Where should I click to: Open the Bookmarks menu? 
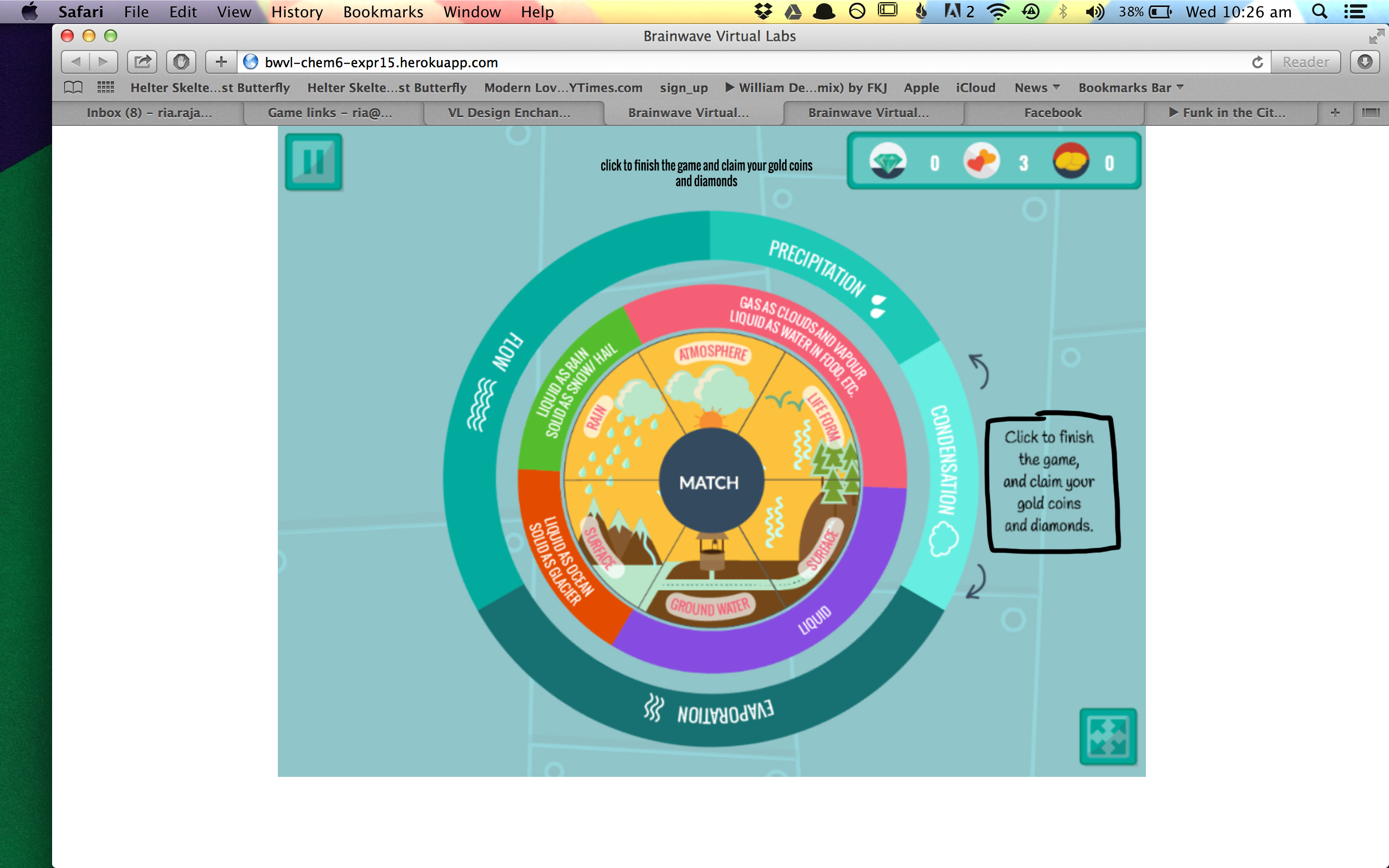point(383,12)
